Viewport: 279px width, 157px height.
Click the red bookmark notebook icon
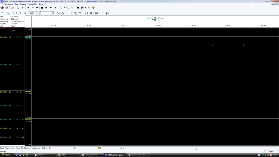82,8
